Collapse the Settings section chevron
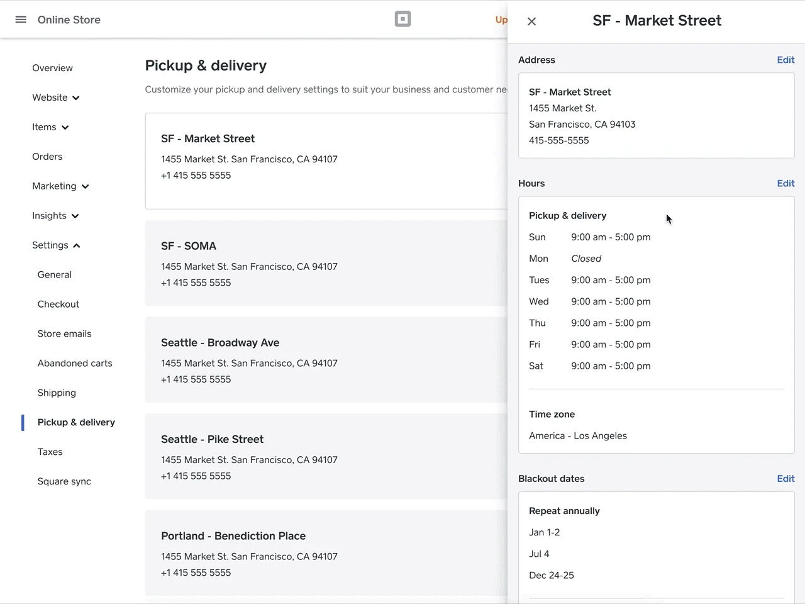 (77, 246)
